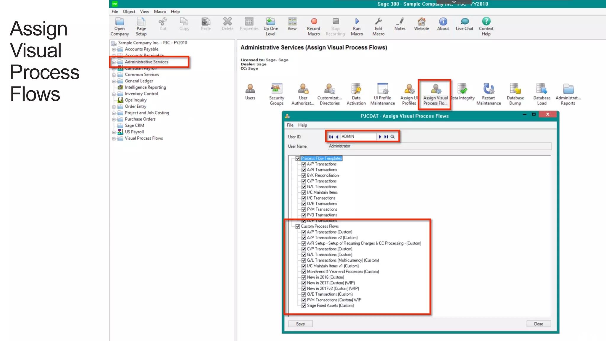606x341 pixels.
Task: Expand the General Ledger folder node
Action: (x=114, y=81)
